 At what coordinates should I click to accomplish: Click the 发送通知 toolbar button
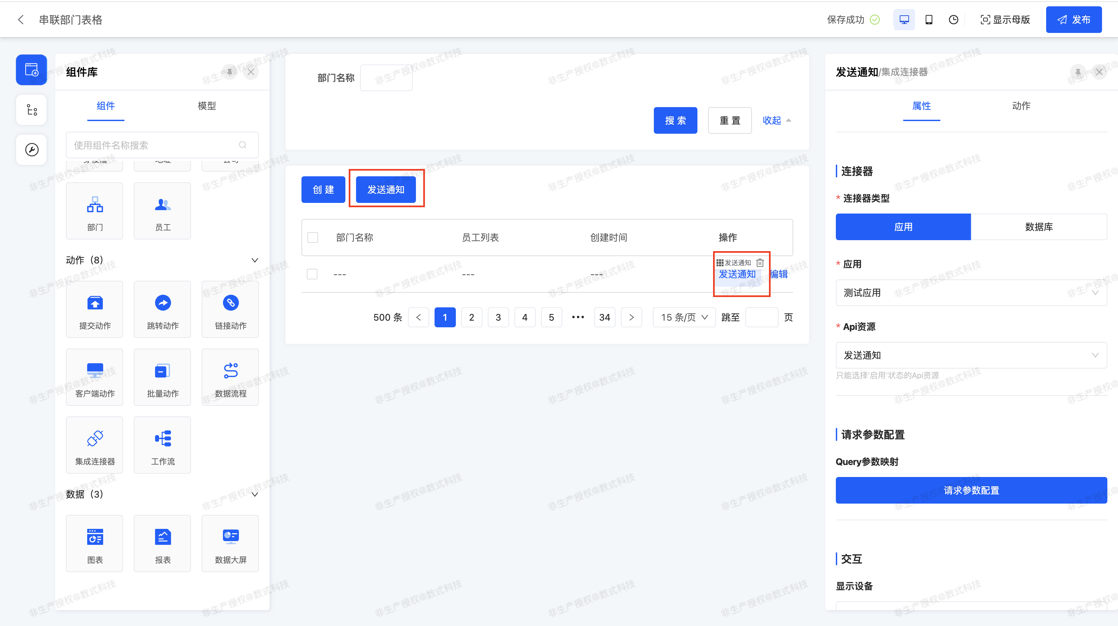[386, 190]
